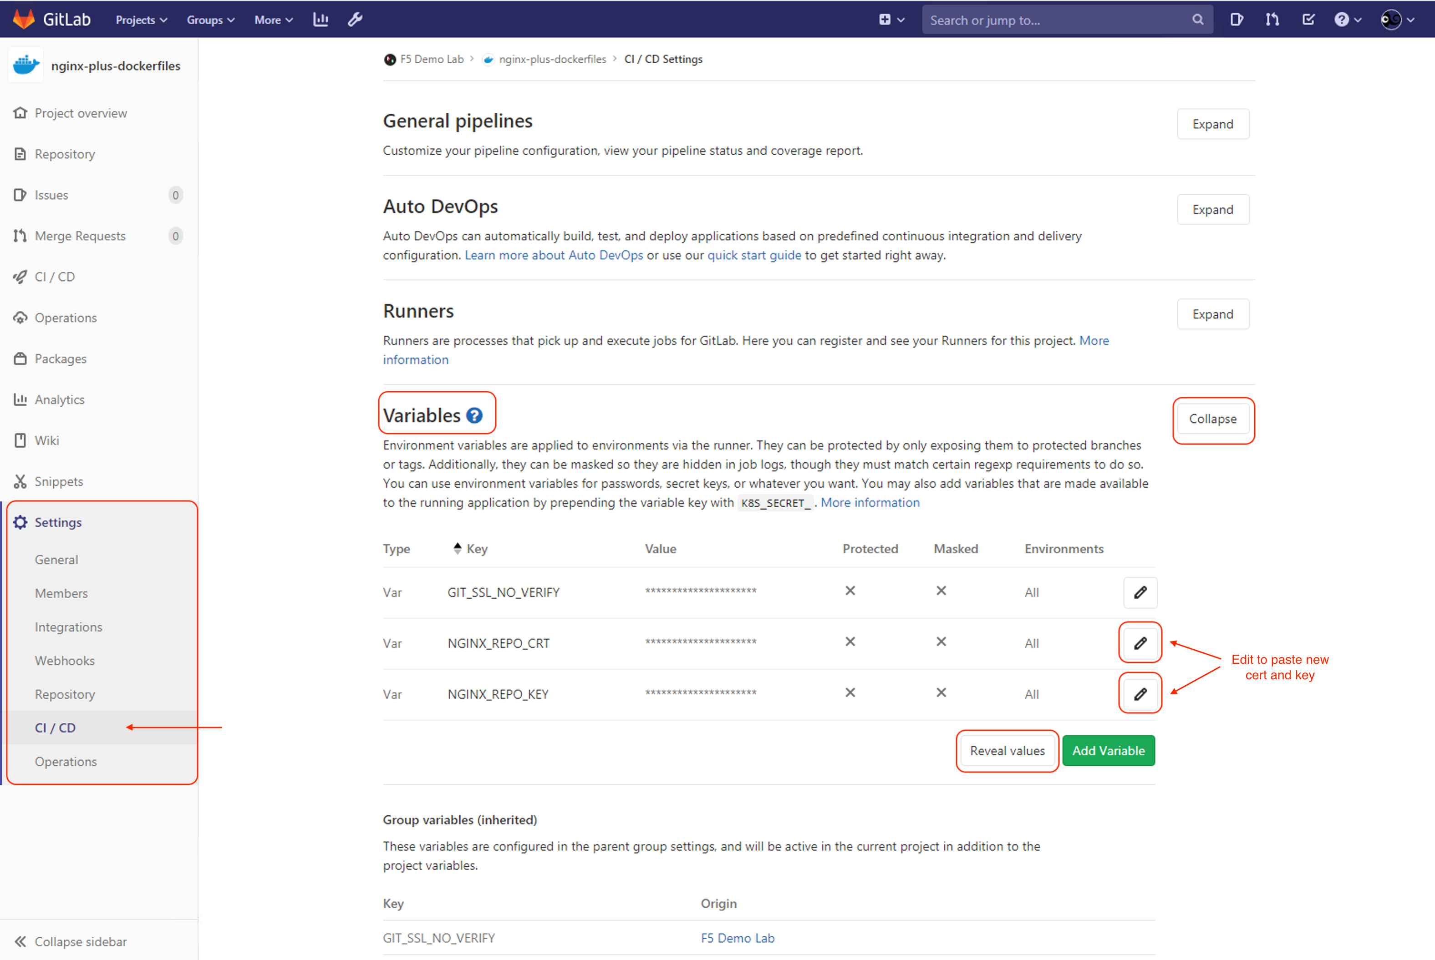Open the Admin Area wrench icon
The image size is (1435, 960).
(355, 19)
